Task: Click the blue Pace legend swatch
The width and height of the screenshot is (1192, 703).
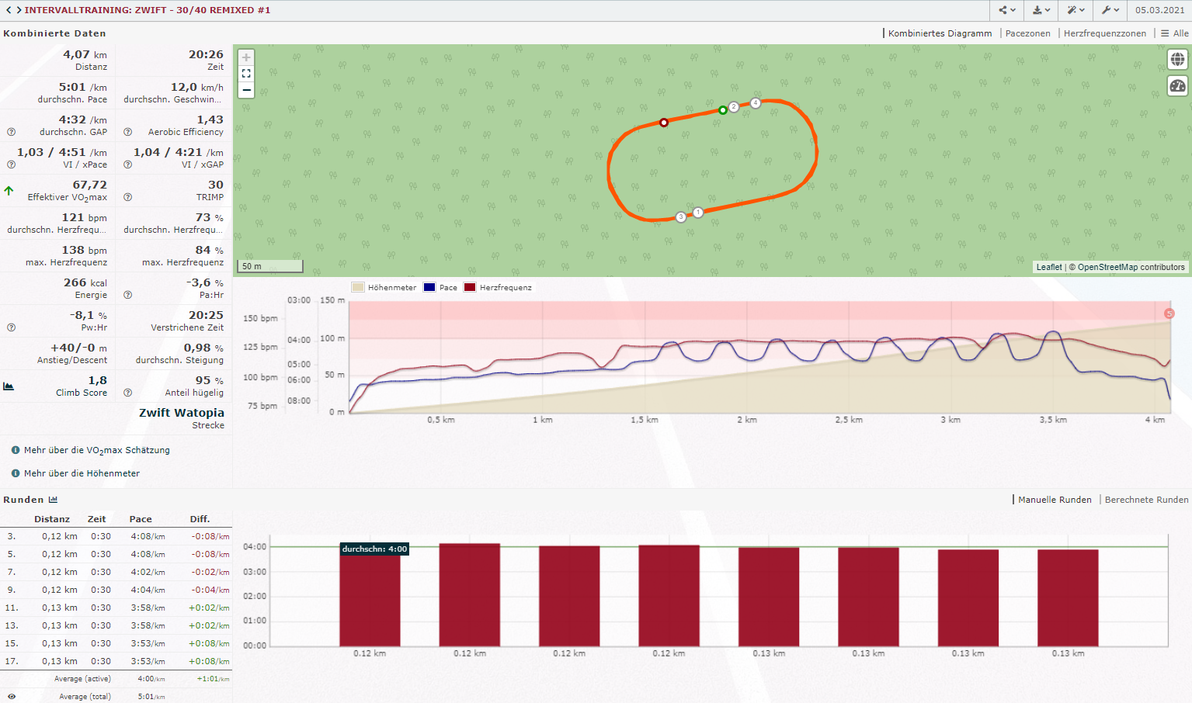Action: pyautogui.click(x=429, y=287)
